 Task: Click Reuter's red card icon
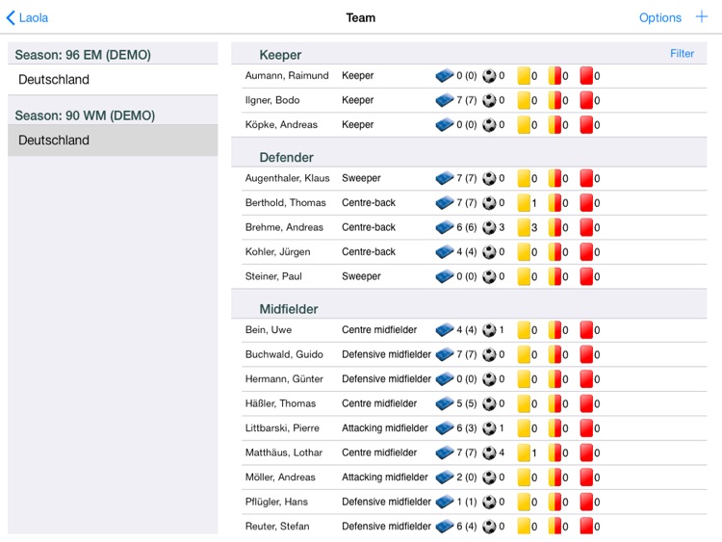tap(586, 527)
